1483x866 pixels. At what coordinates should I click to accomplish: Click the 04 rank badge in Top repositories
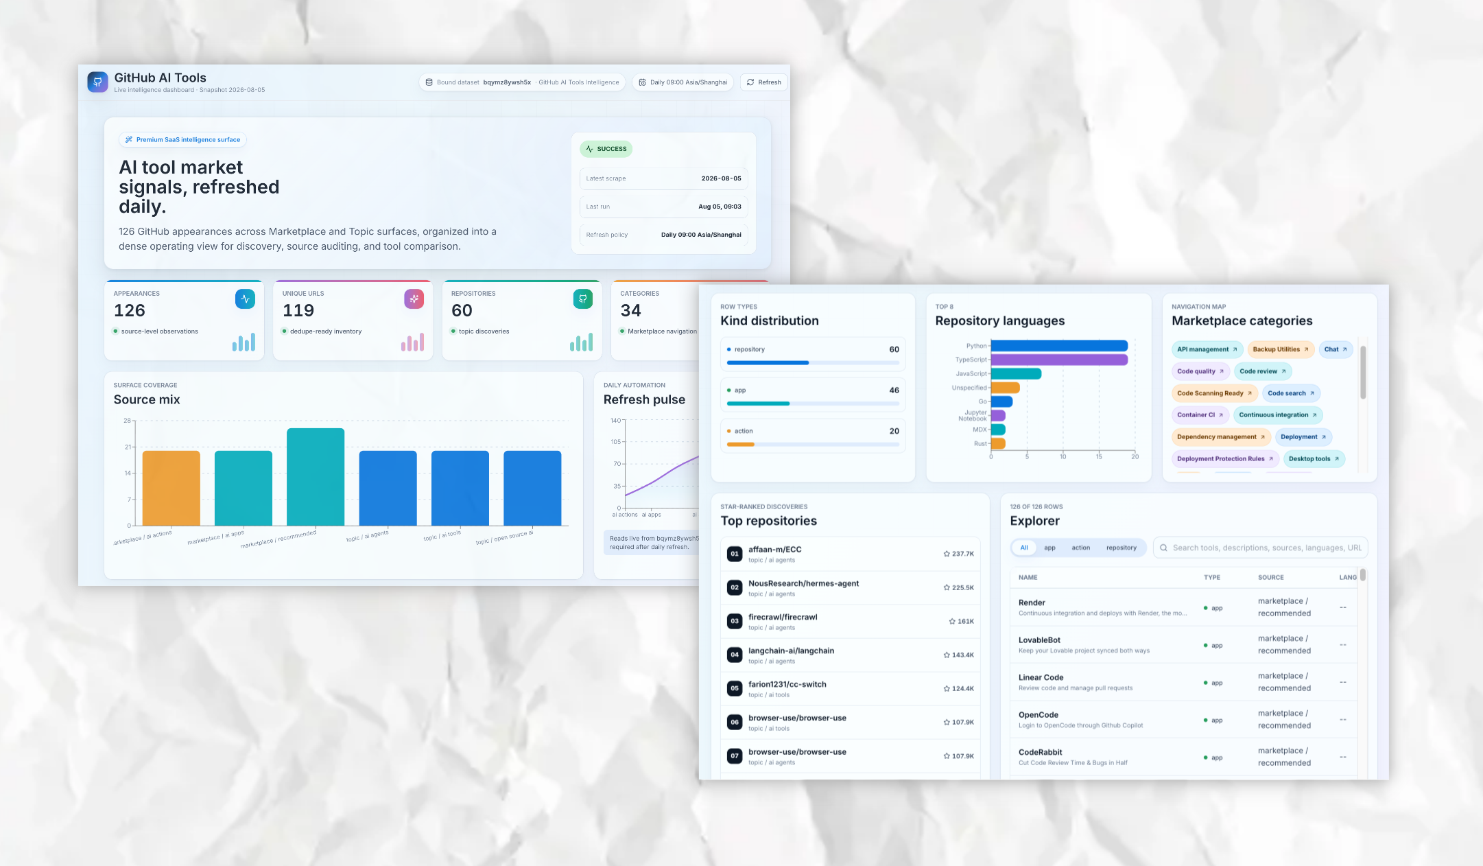[735, 655]
